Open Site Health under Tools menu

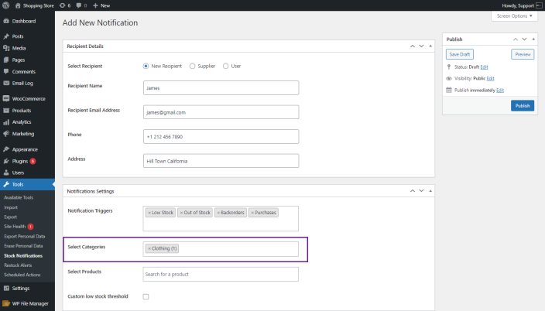[x=15, y=226]
